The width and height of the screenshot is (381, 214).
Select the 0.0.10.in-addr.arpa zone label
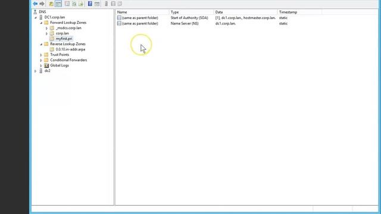click(70, 49)
